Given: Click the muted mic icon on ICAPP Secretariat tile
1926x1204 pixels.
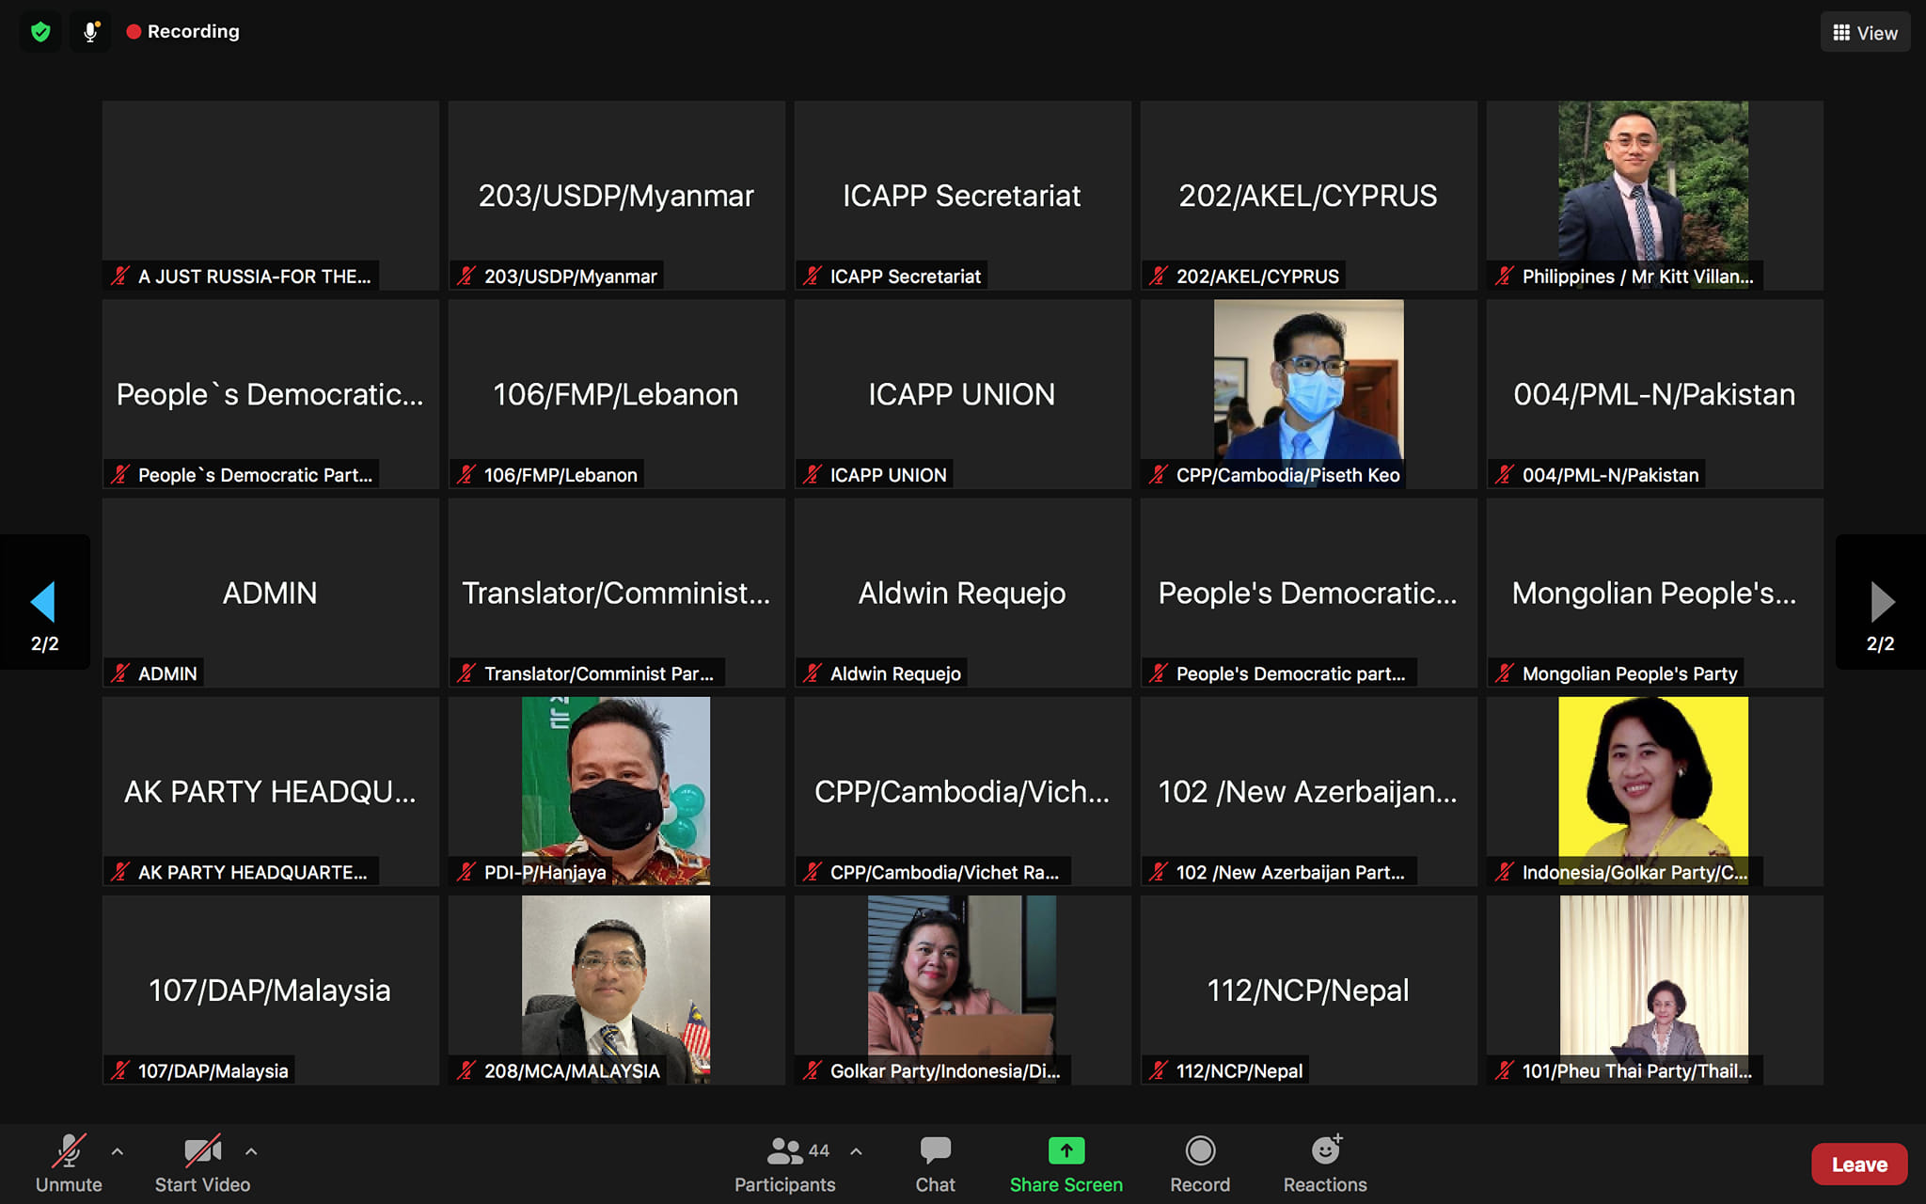Looking at the screenshot, I should click(x=813, y=276).
